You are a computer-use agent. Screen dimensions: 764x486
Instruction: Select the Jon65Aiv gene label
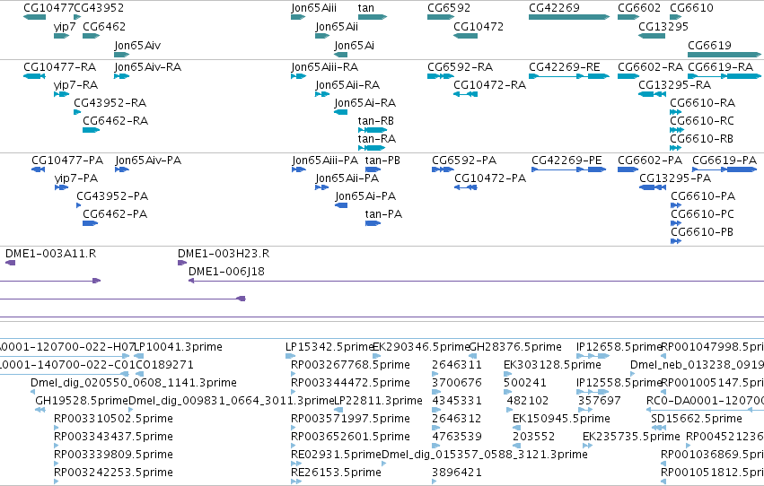tap(137, 45)
